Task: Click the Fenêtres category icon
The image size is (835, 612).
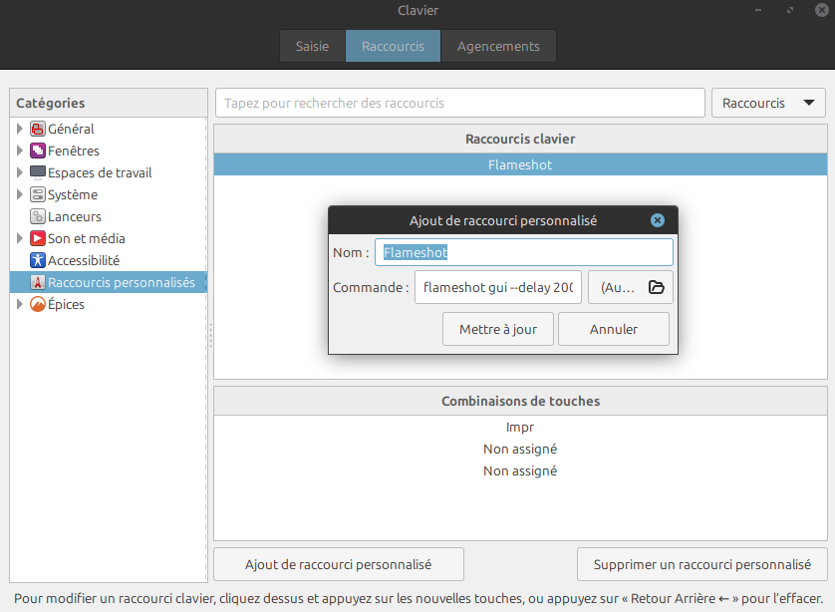Action: pyautogui.click(x=38, y=151)
